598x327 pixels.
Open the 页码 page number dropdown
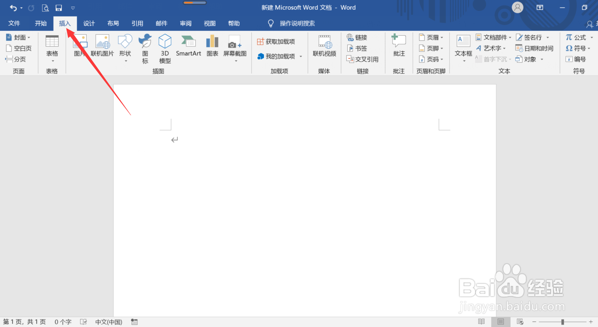coord(431,59)
